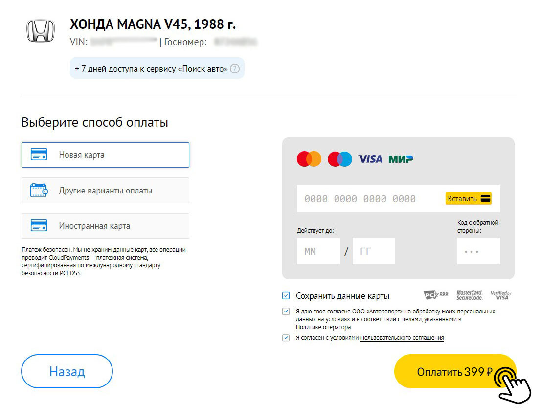539x408 pixels.
Task: Toggle the user agreement consent checkbox
Action: point(286,338)
